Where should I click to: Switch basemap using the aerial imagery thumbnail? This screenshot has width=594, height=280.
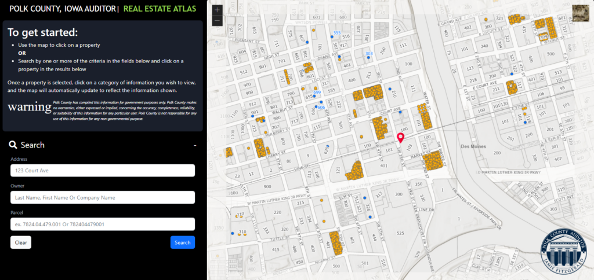(x=581, y=13)
